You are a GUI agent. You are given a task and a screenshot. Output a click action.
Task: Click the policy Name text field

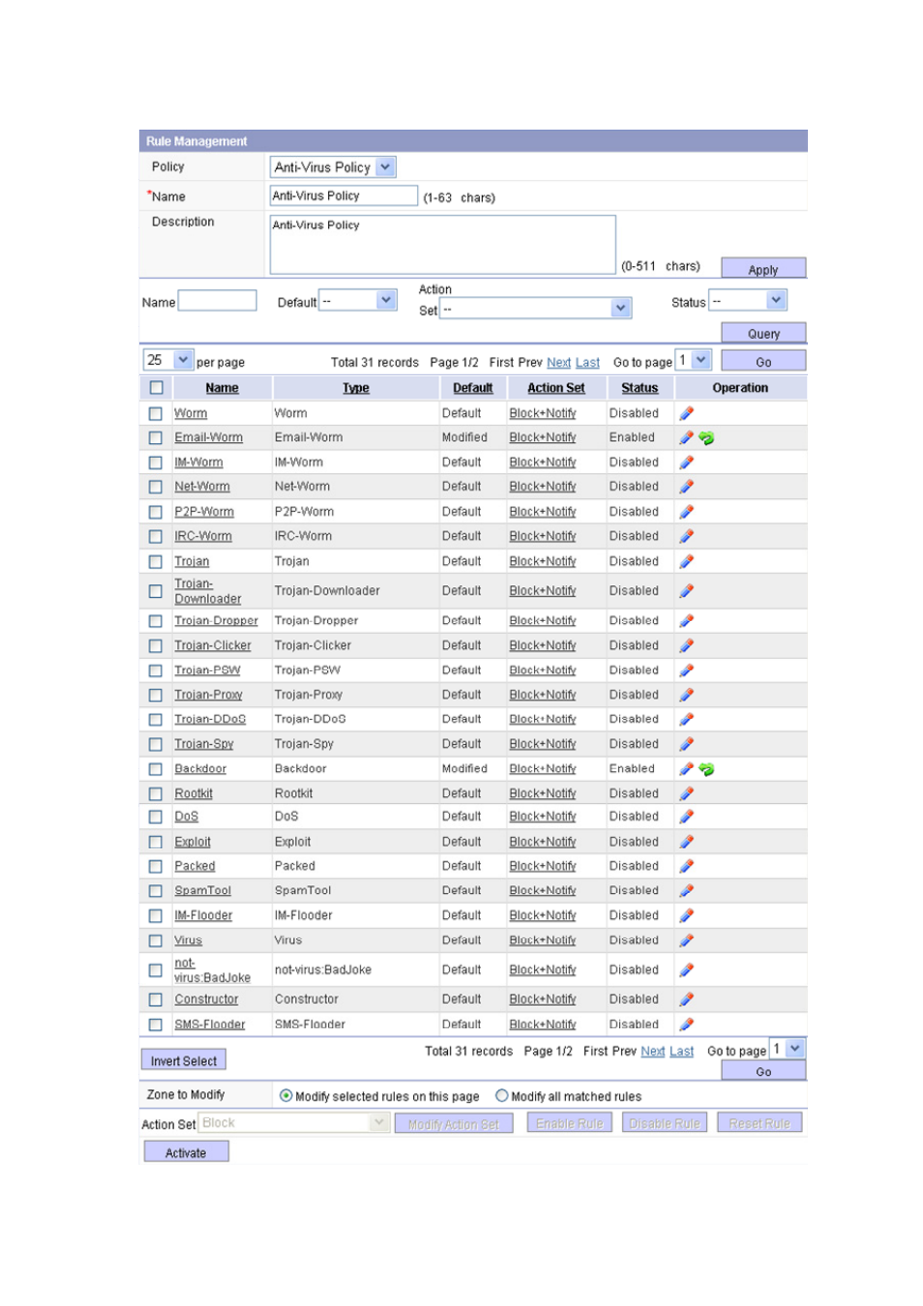(x=343, y=195)
